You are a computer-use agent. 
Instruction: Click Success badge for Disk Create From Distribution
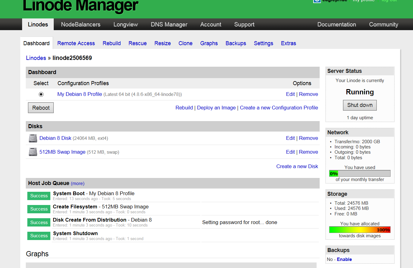[x=39, y=223]
